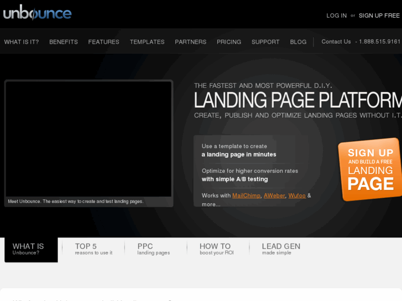The image size is (402, 301).
Task: Click the orange SIGN UP landing page button
Action: 370,170
